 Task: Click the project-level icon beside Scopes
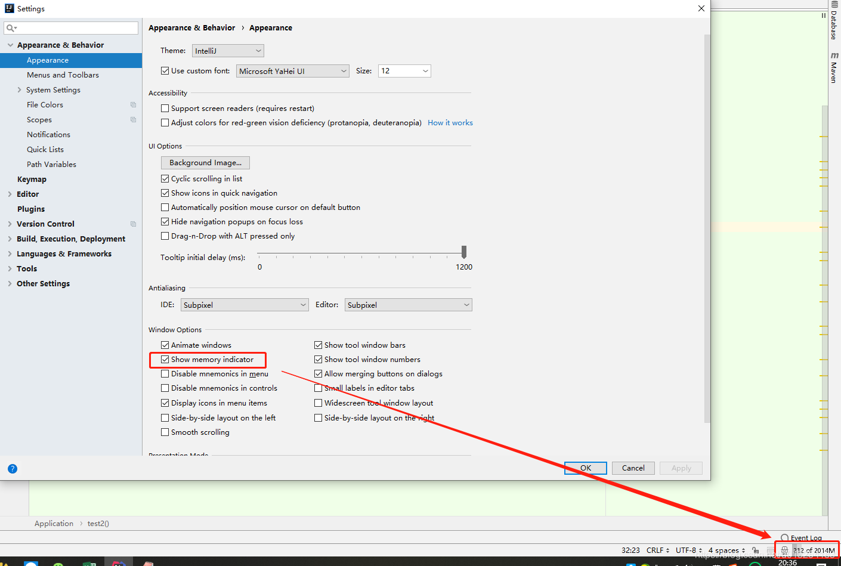[x=134, y=120]
